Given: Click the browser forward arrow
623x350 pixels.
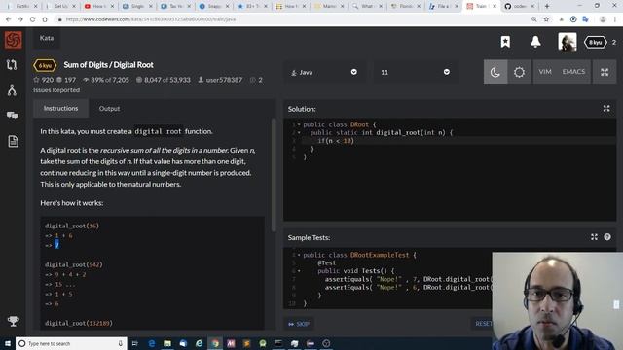Looking at the screenshot, I should click(20, 19).
